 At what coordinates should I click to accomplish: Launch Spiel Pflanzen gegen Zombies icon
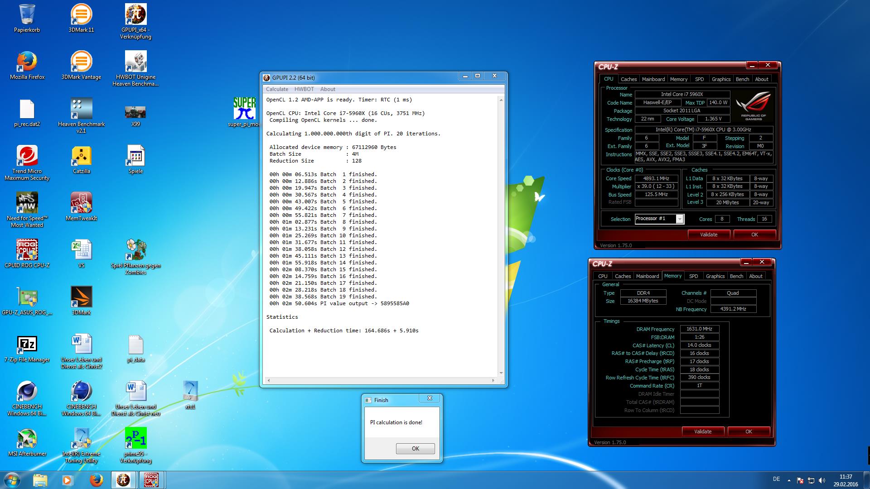(x=135, y=257)
